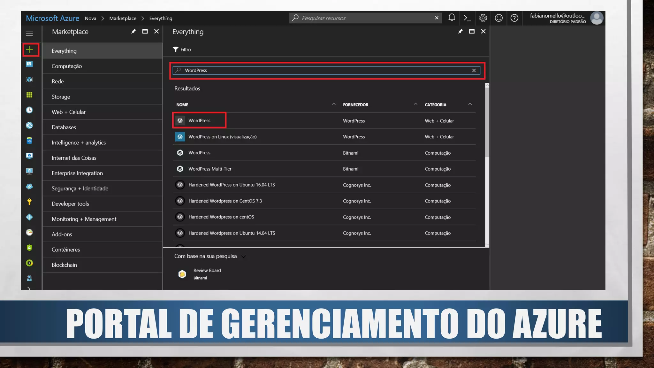Open the All resources green grid icon
654x368 pixels.
coord(29,95)
